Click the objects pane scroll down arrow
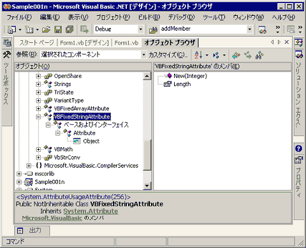The width and height of the screenshot is (306, 248). click(147, 186)
